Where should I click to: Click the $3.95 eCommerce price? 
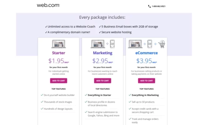147,61
